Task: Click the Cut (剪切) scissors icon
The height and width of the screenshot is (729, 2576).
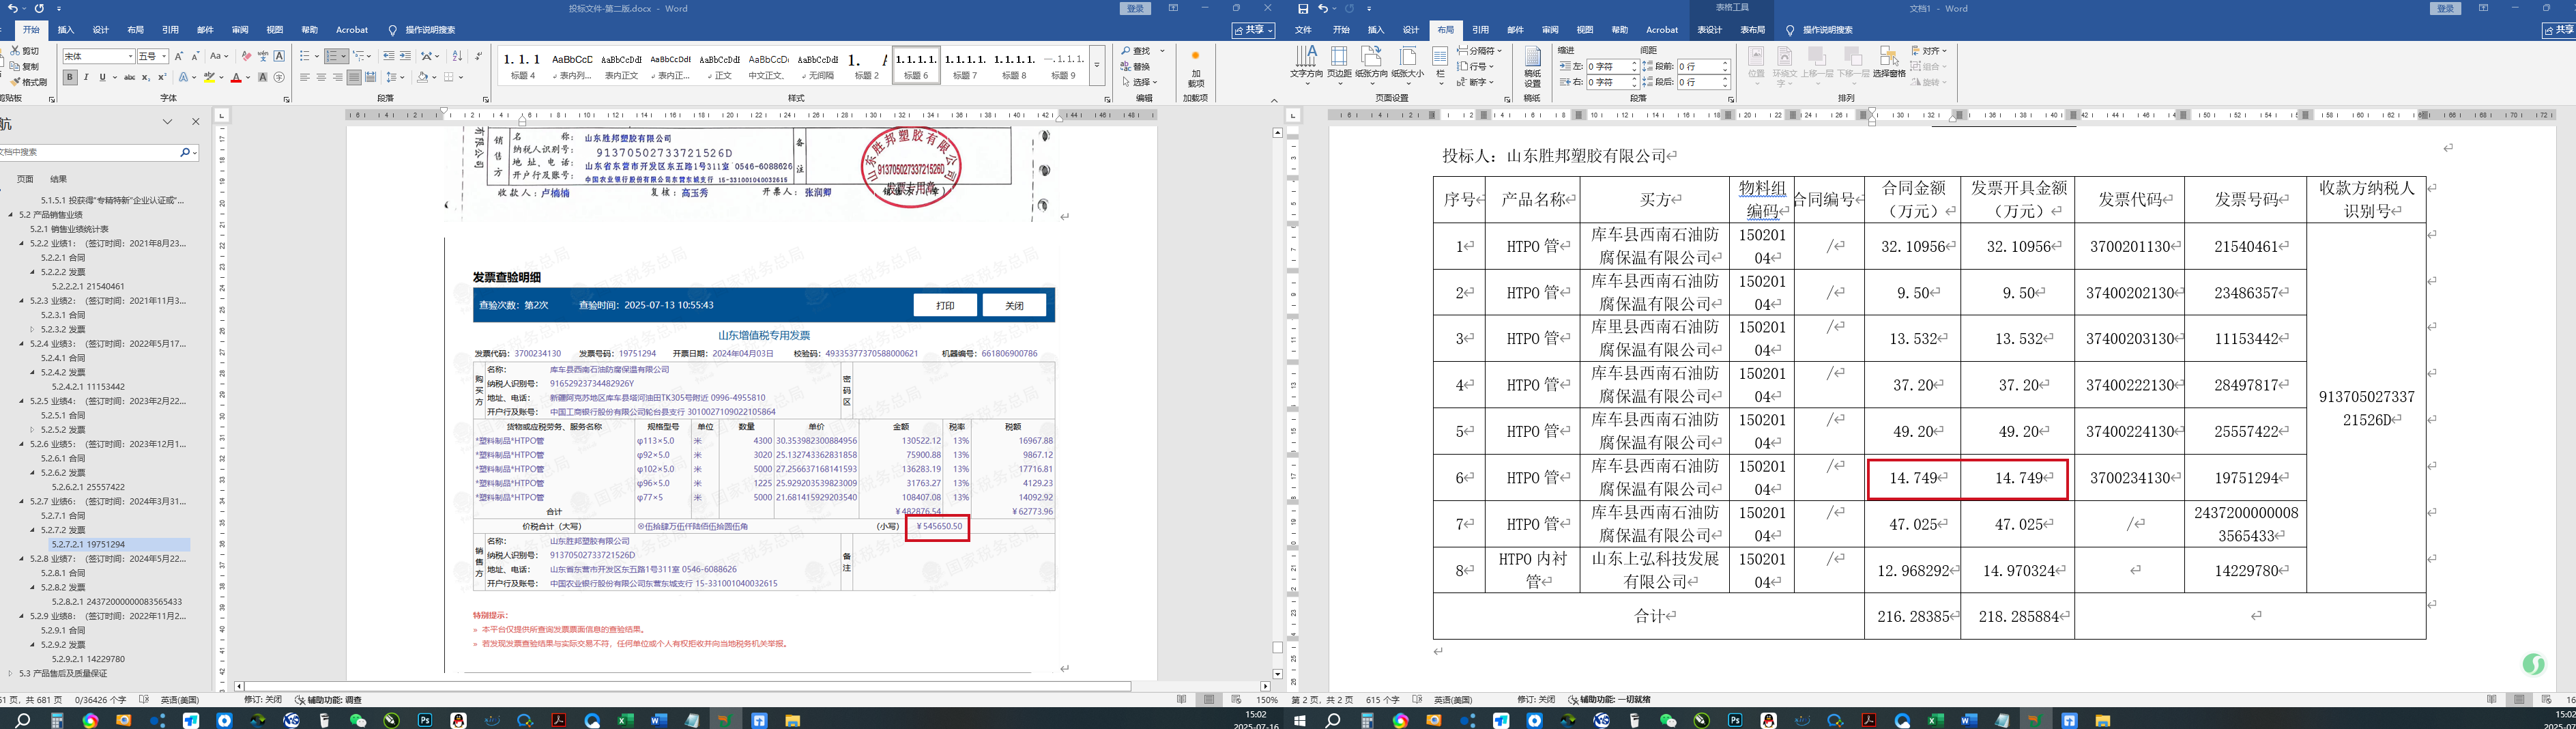Action: point(15,51)
